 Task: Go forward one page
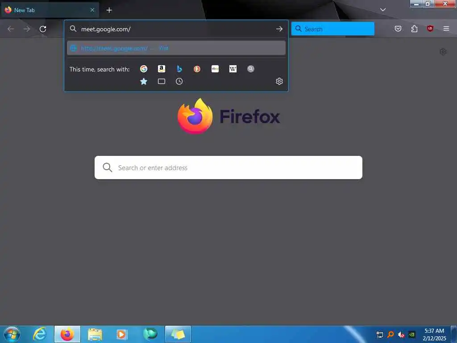pyautogui.click(x=27, y=29)
